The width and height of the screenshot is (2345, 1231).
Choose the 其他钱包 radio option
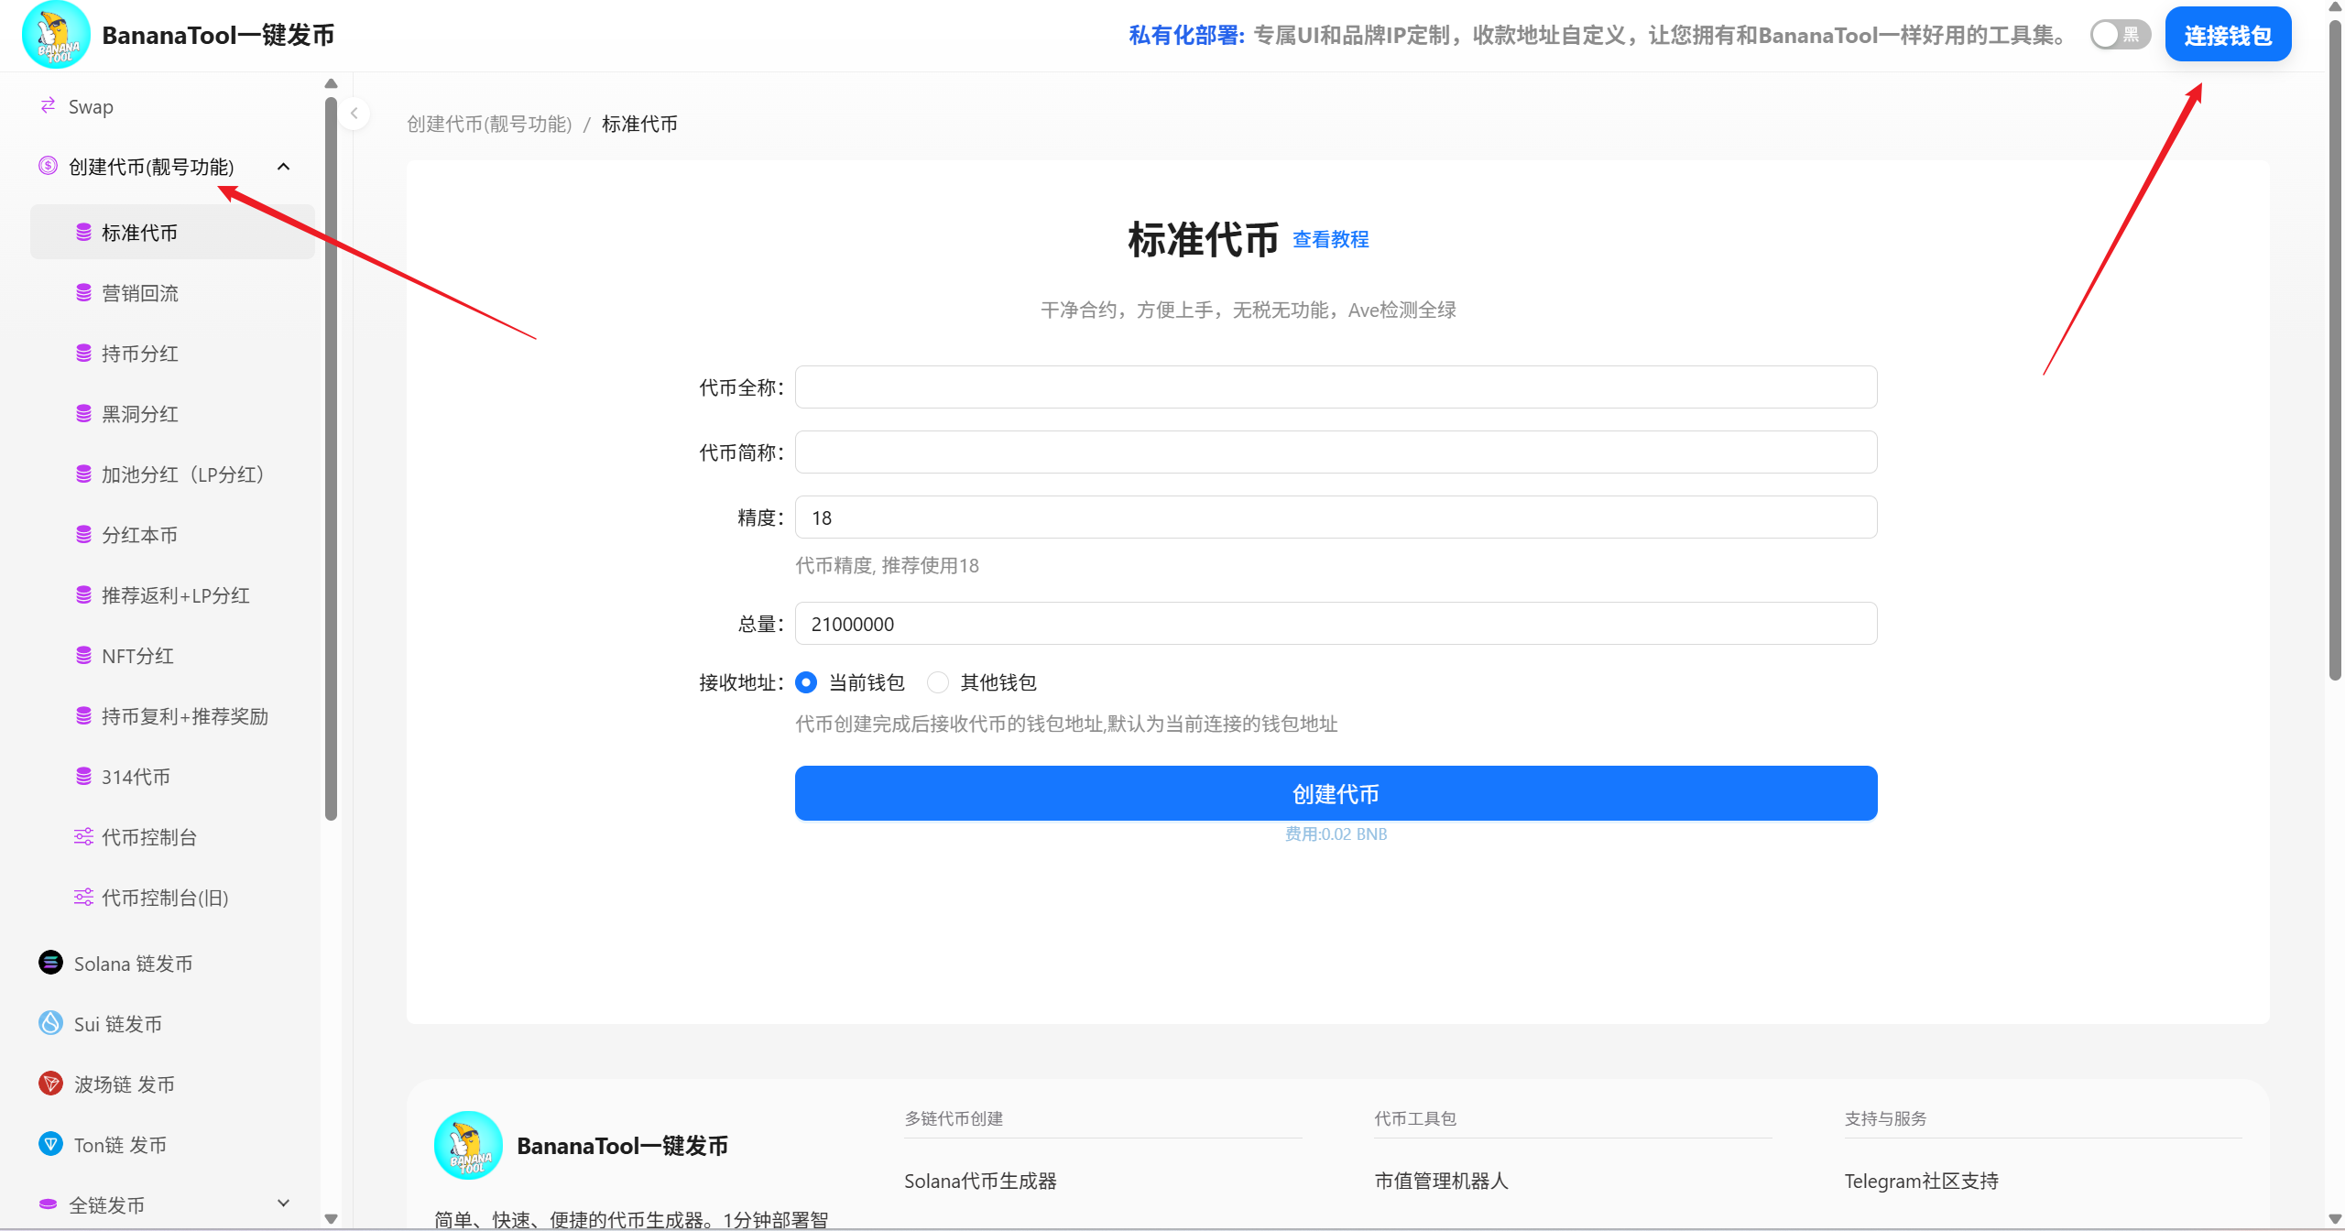tap(937, 682)
